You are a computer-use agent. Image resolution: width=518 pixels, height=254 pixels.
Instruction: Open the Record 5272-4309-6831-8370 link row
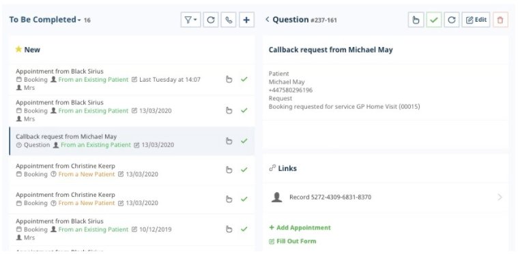coord(386,197)
